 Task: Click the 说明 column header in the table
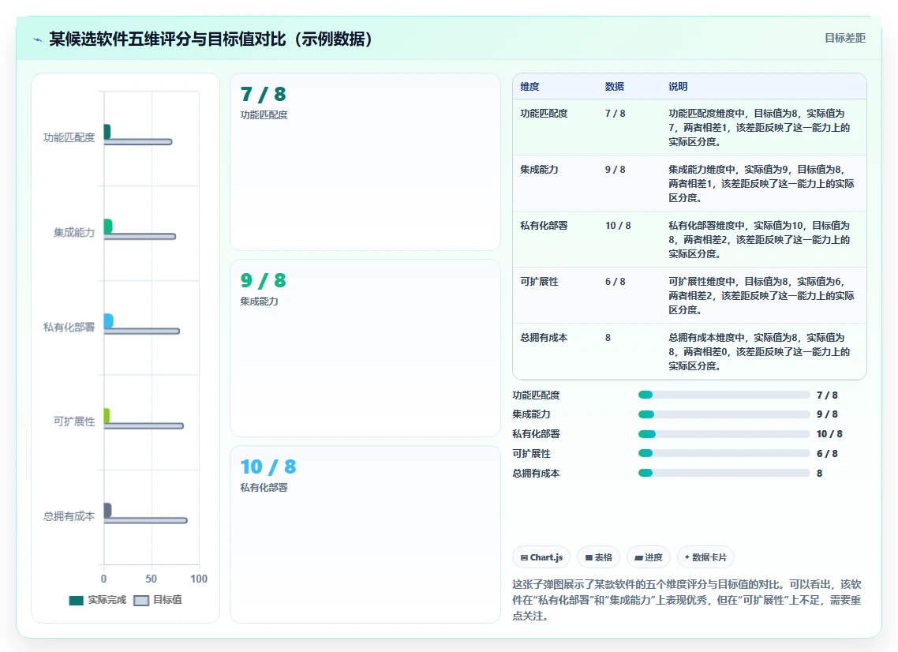(x=678, y=87)
